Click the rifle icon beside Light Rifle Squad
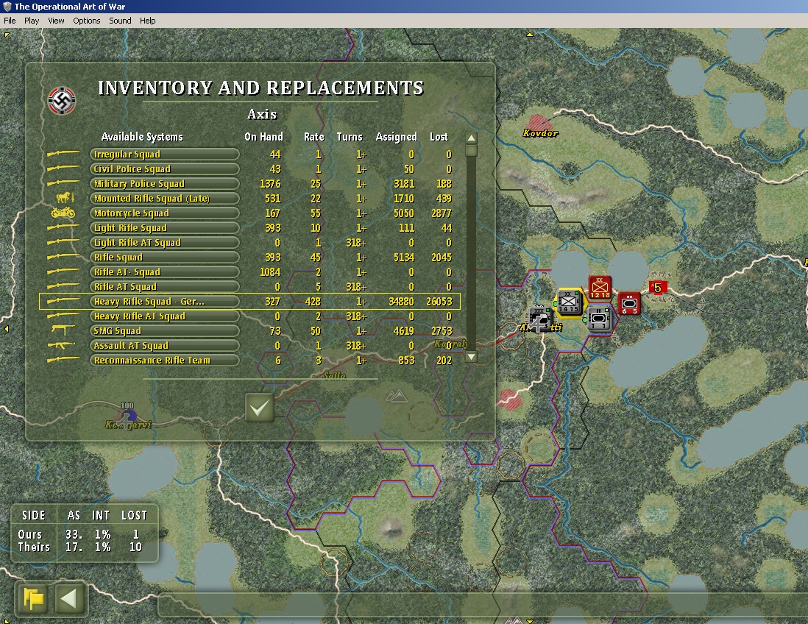 (x=63, y=227)
